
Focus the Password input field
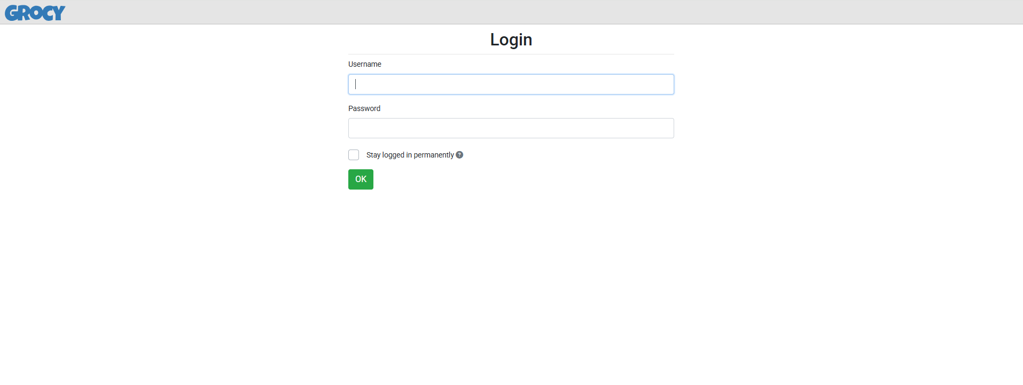point(511,128)
